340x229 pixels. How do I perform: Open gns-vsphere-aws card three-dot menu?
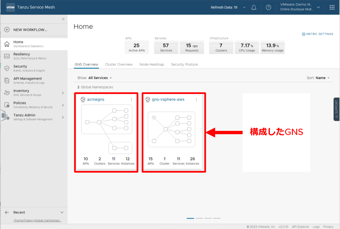click(x=196, y=99)
